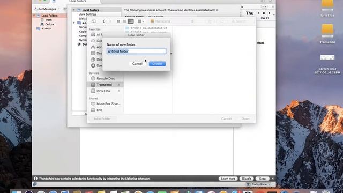
Task: Switch to icon view
Action: 118,21
